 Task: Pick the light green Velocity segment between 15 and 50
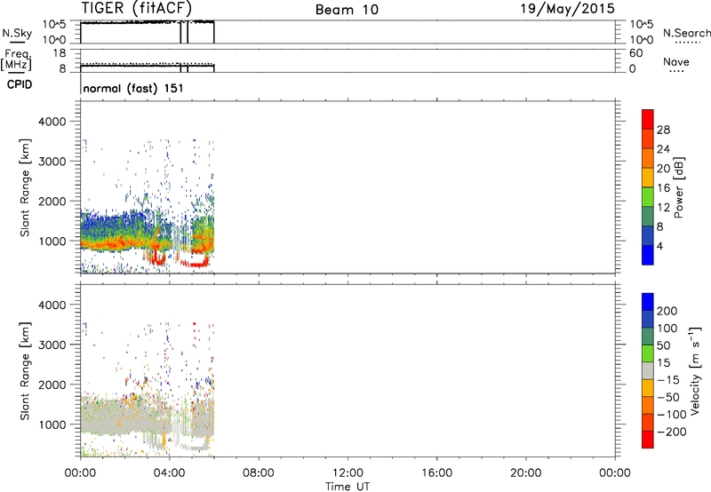tap(648, 353)
